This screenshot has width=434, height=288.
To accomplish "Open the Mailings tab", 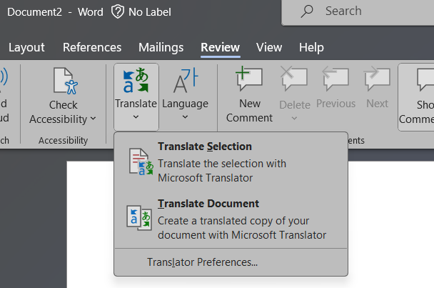I will click(161, 47).
